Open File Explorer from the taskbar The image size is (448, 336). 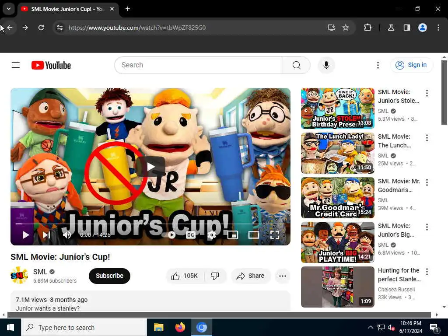pyautogui.click(x=158, y=327)
